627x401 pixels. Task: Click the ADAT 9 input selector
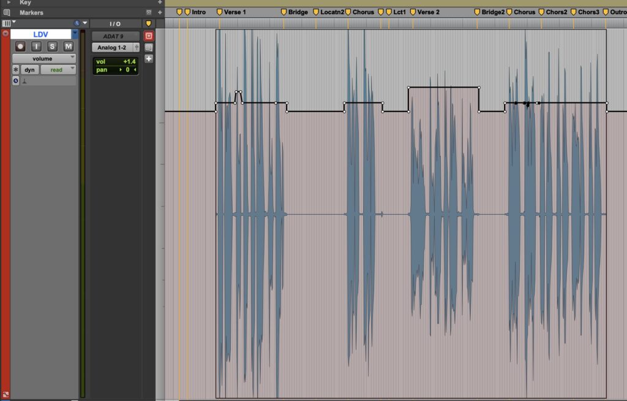pyautogui.click(x=115, y=36)
